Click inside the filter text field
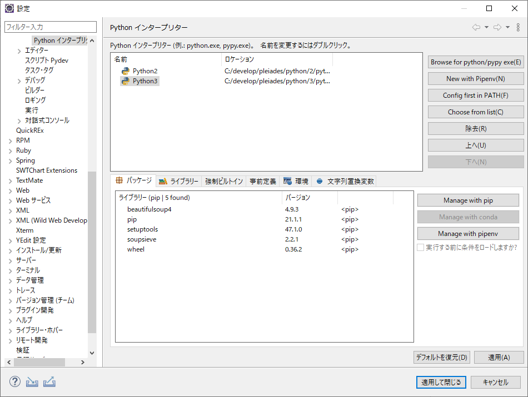Viewport: 528px width, 397px height. point(50,27)
